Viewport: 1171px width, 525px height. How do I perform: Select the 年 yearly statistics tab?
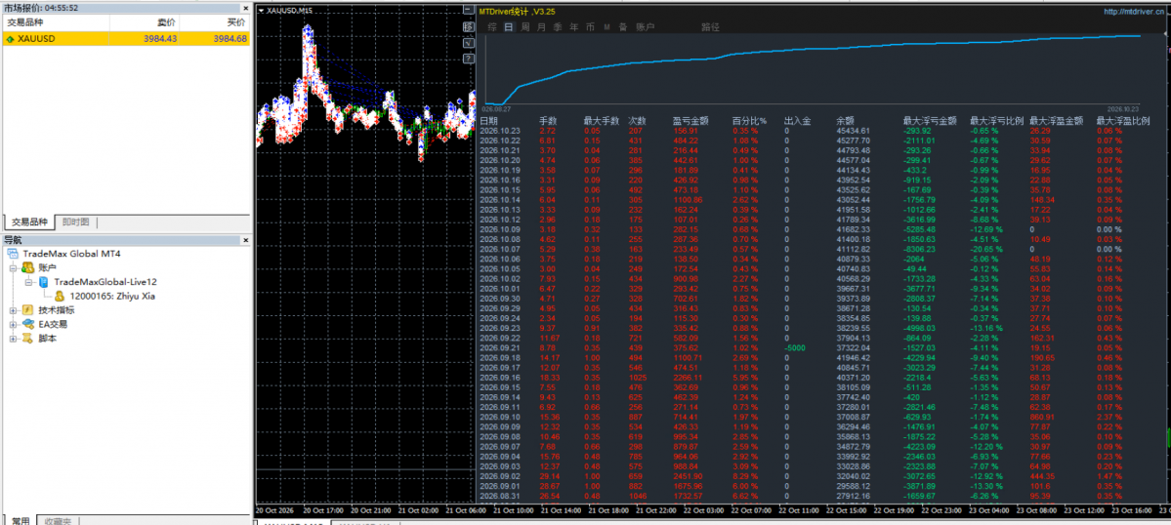(x=573, y=27)
